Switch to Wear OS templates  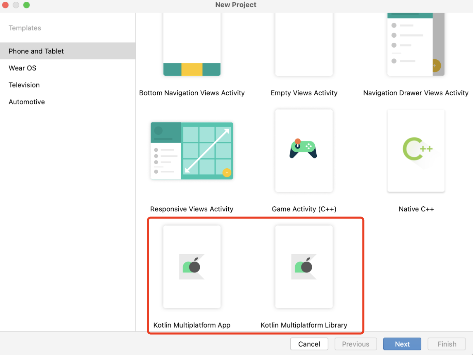tap(68, 68)
